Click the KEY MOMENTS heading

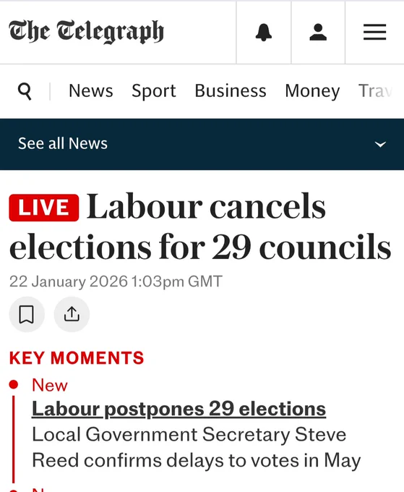[x=77, y=358]
